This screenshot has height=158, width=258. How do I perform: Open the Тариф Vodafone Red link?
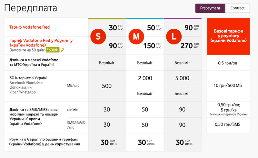[30, 27]
